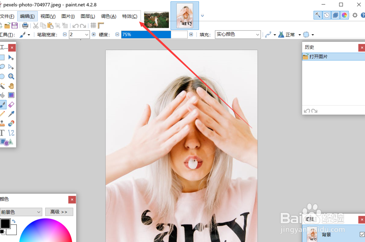Select the Color Picker eyedropper tool
Image resolution: width=365 pixels, height=242 pixels.
tap(11, 114)
